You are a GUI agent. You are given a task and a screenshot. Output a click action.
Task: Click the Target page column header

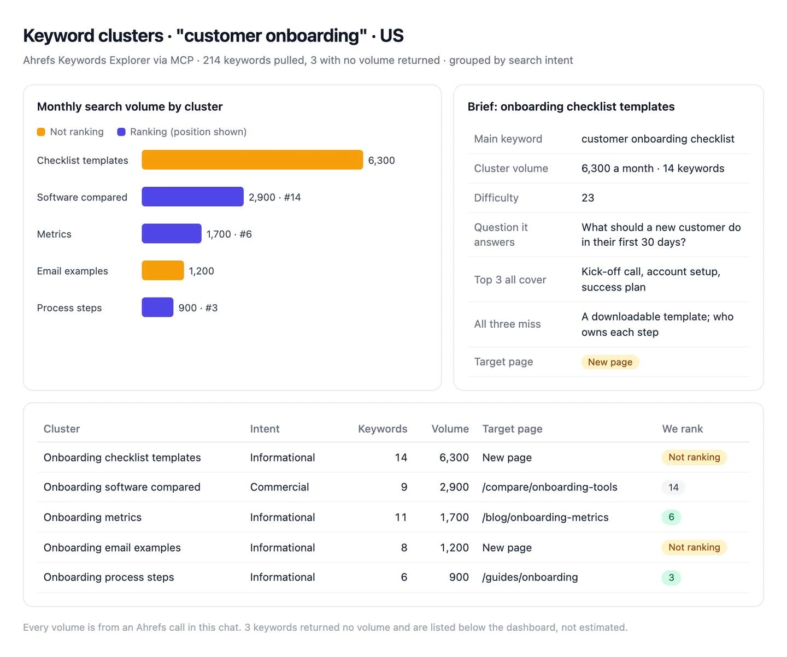513,429
